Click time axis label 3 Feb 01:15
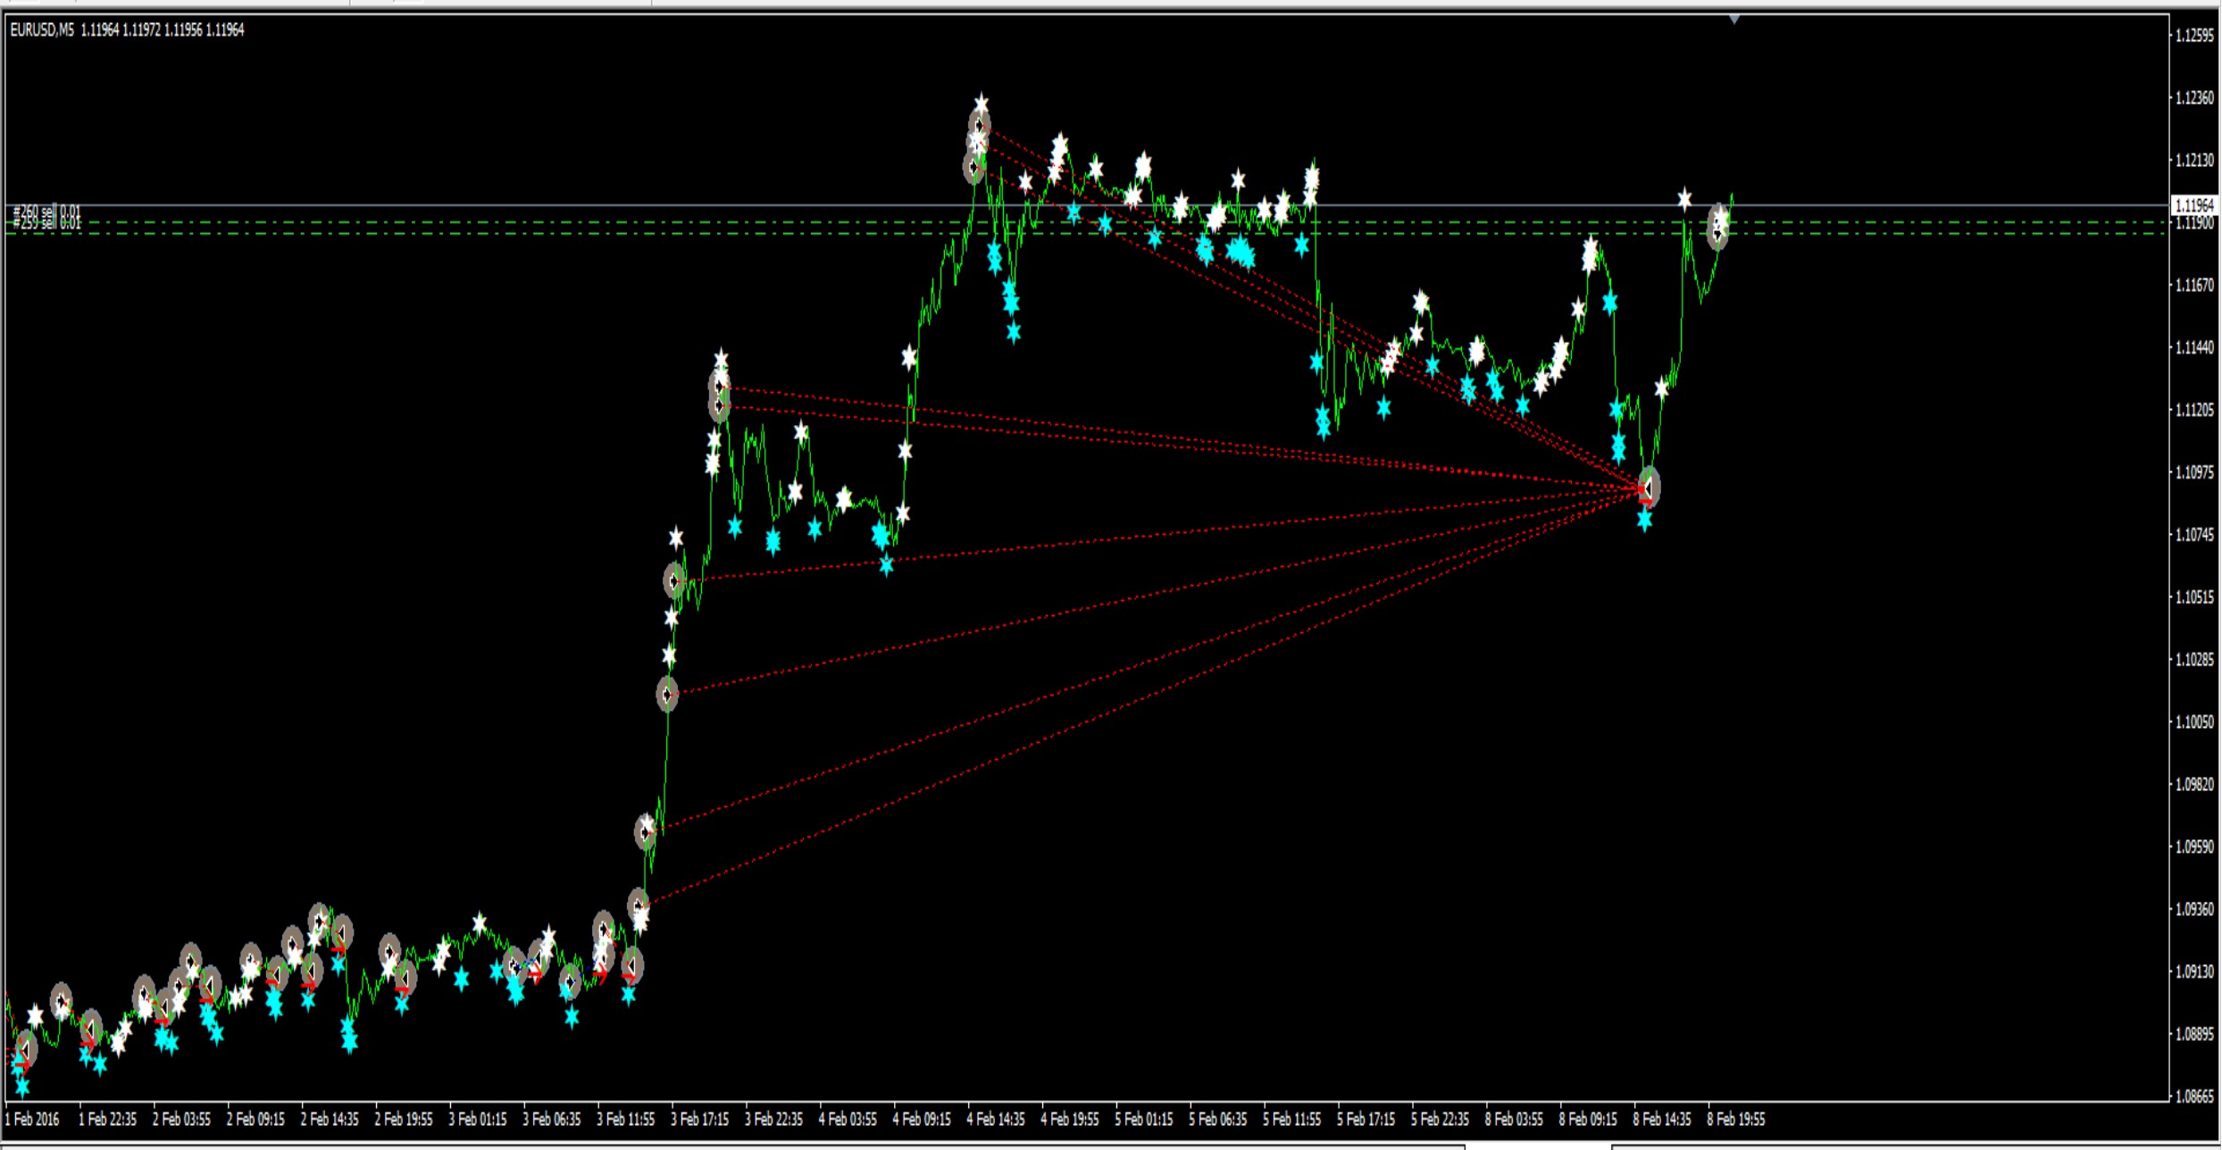 pos(478,1120)
